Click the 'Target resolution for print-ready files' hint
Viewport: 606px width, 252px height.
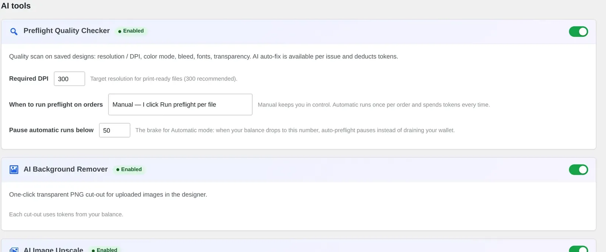(164, 79)
